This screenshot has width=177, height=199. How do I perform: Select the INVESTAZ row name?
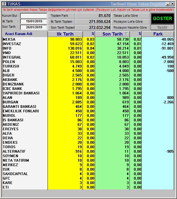click(12, 44)
